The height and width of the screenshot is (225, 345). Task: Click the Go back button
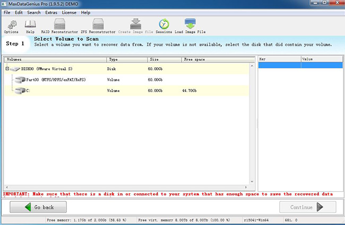point(38,207)
